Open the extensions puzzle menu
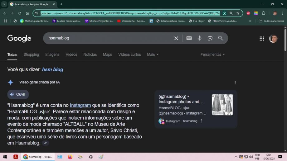The height and width of the screenshot is (161, 287). click(x=264, y=13)
